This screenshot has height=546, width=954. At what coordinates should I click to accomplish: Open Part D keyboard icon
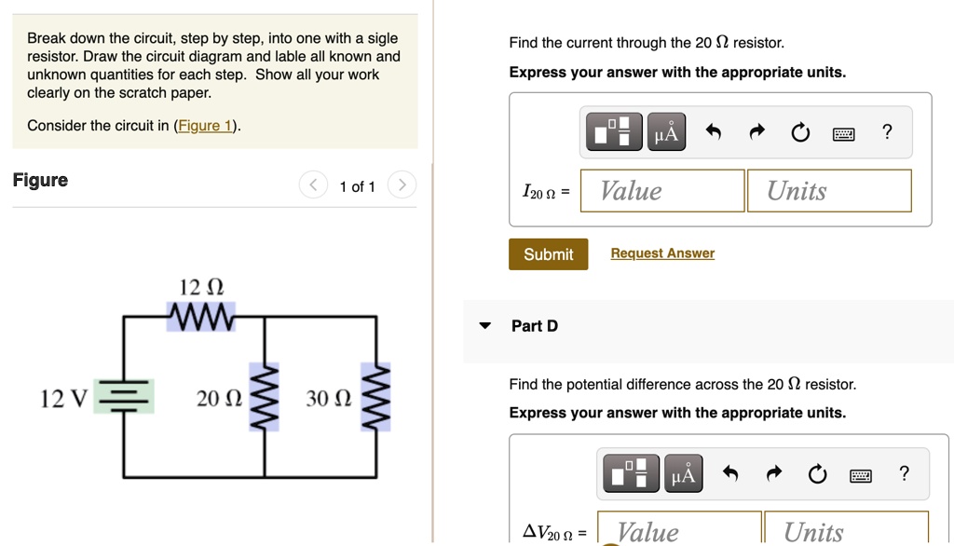[x=861, y=474]
